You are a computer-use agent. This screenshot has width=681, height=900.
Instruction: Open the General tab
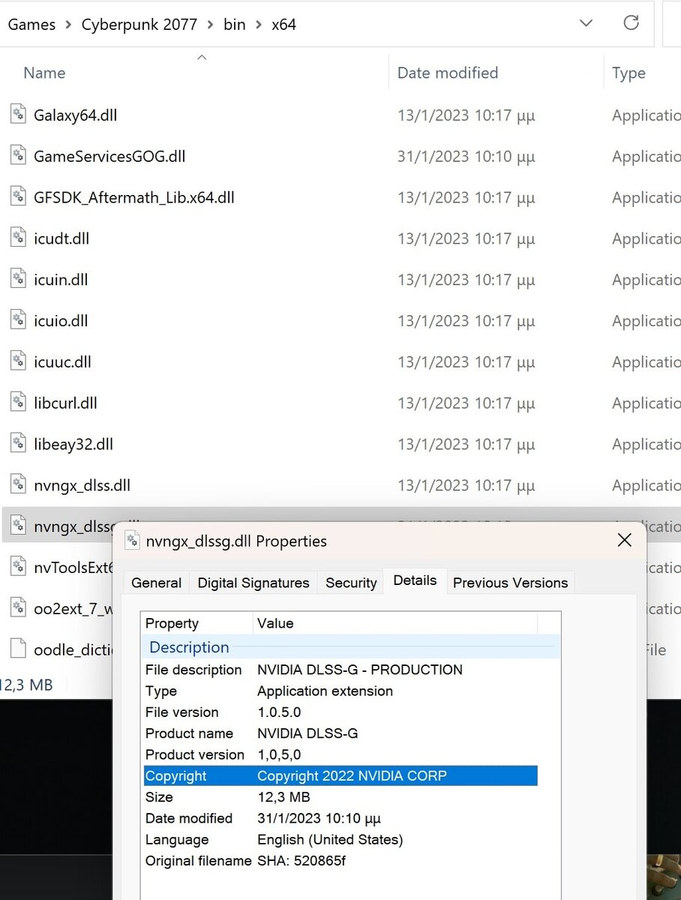156,583
